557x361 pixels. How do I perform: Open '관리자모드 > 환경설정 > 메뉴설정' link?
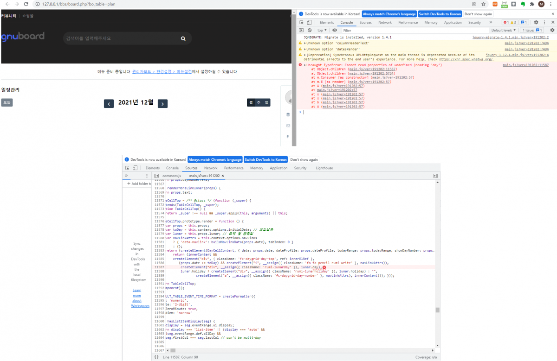coord(162,72)
